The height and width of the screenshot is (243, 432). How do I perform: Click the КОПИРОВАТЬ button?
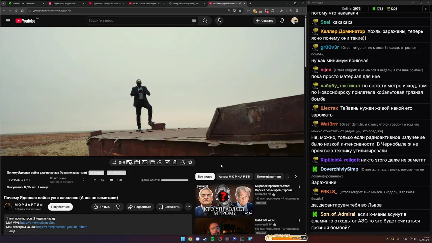tap(116, 173)
